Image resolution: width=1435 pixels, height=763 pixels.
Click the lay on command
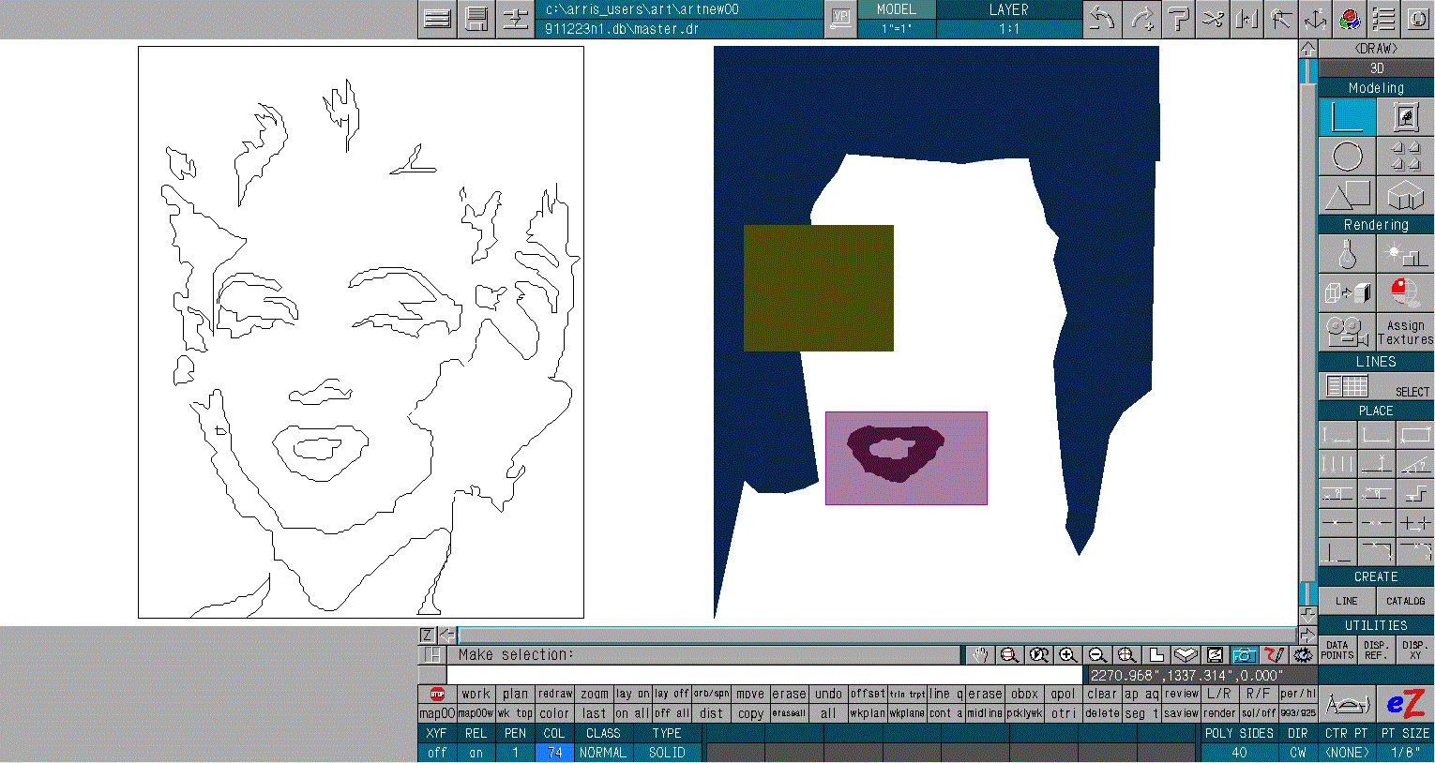point(633,695)
